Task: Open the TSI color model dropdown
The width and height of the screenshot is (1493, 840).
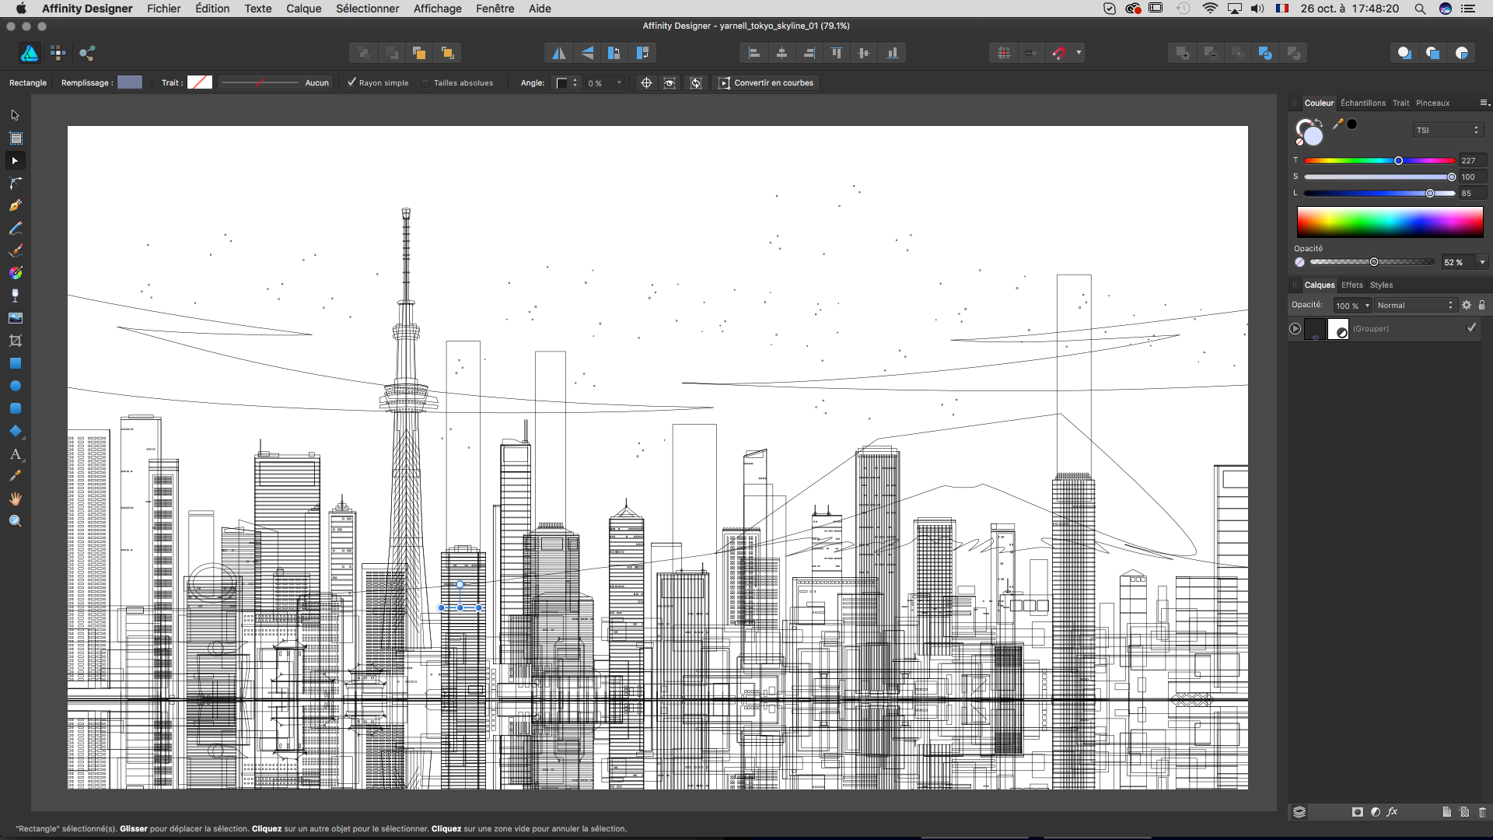Action: pos(1447,130)
